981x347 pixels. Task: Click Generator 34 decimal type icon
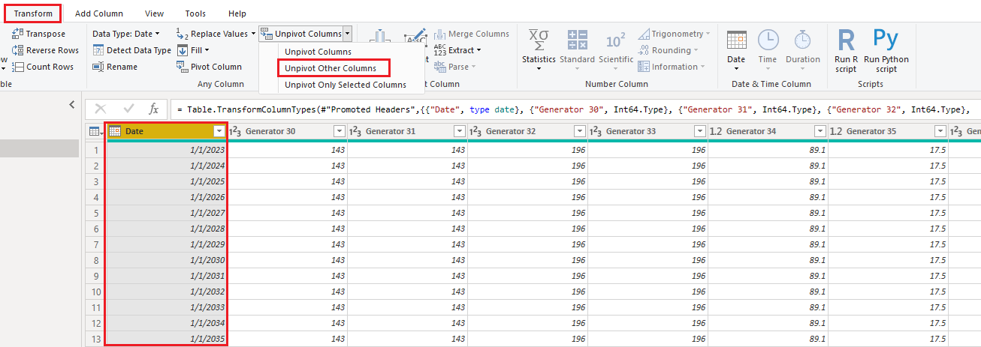[x=716, y=132]
